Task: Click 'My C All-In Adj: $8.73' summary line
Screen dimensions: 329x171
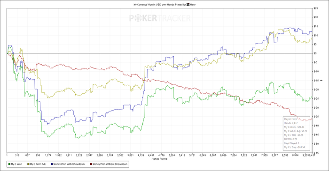Action: (x=296, y=131)
